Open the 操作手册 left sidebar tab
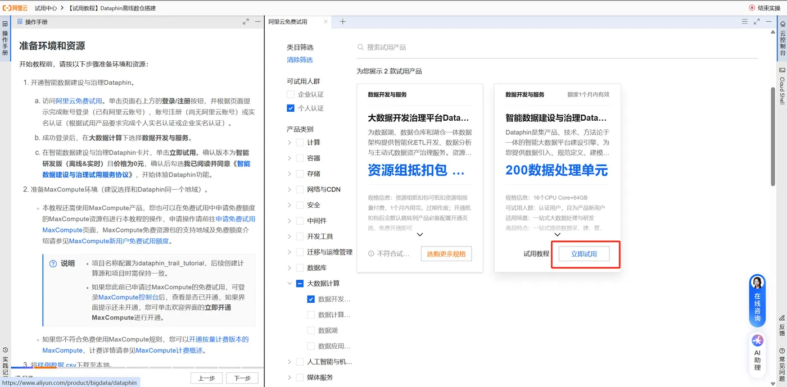 (x=5, y=39)
